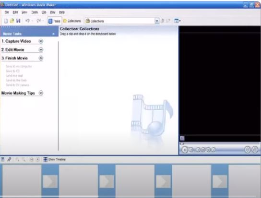Click the Send to DV camera link
The width and height of the screenshot is (261, 198).
coord(17,85)
